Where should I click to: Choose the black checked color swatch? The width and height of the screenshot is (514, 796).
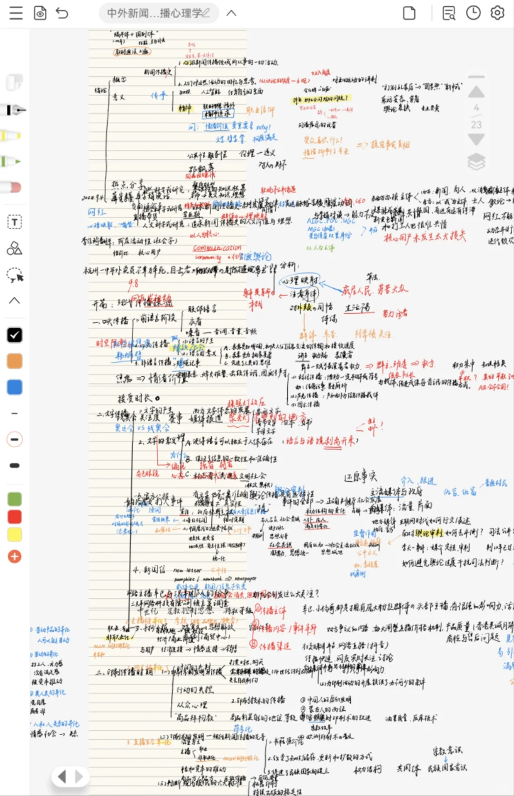(x=15, y=335)
